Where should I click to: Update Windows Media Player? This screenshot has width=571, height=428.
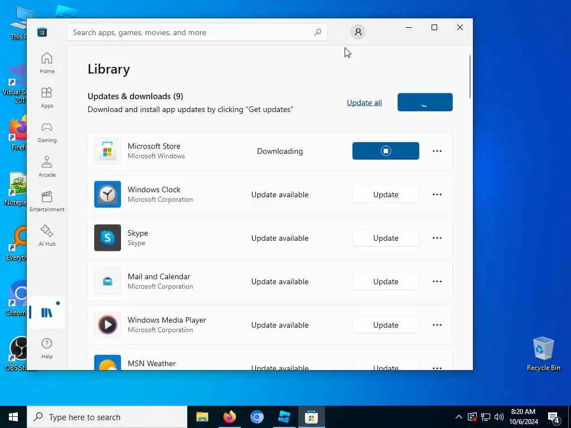point(386,325)
